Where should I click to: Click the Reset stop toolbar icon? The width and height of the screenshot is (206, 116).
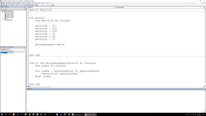[x=24, y=5]
